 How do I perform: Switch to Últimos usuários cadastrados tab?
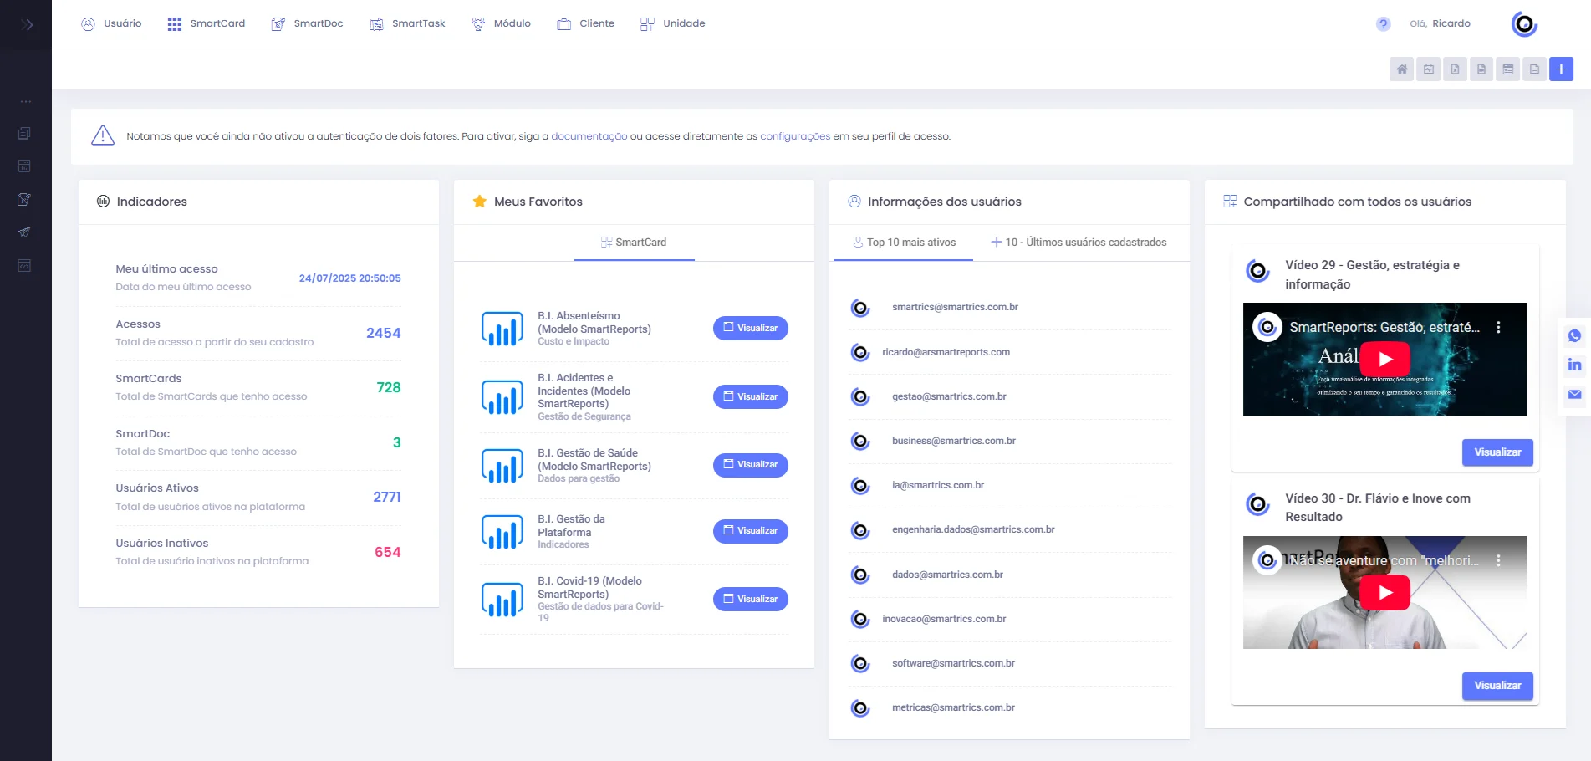pos(1079,243)
